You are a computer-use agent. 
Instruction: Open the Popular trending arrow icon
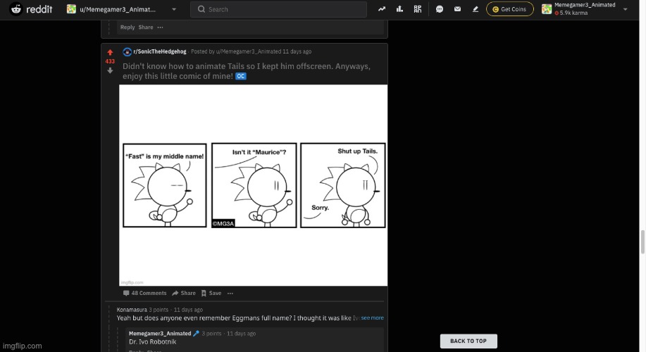(382, 8)
